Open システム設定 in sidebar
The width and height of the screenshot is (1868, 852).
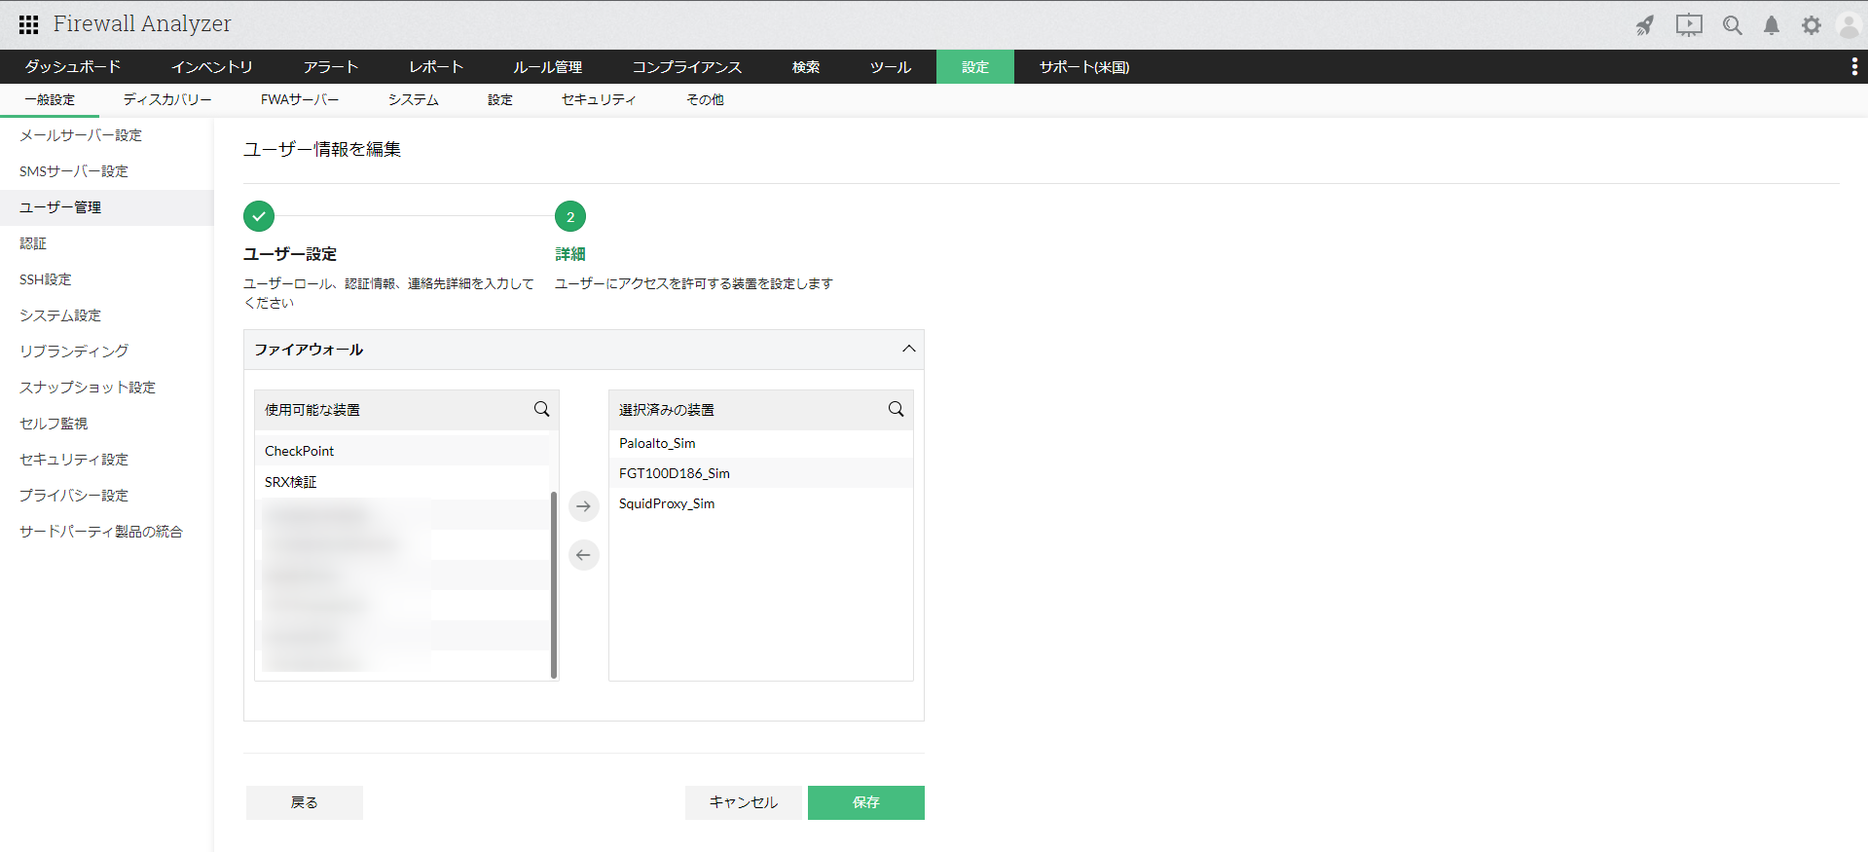tap(107, 315)
